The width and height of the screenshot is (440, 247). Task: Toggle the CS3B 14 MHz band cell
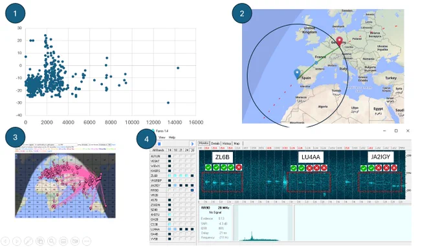(x=170, y=224)
